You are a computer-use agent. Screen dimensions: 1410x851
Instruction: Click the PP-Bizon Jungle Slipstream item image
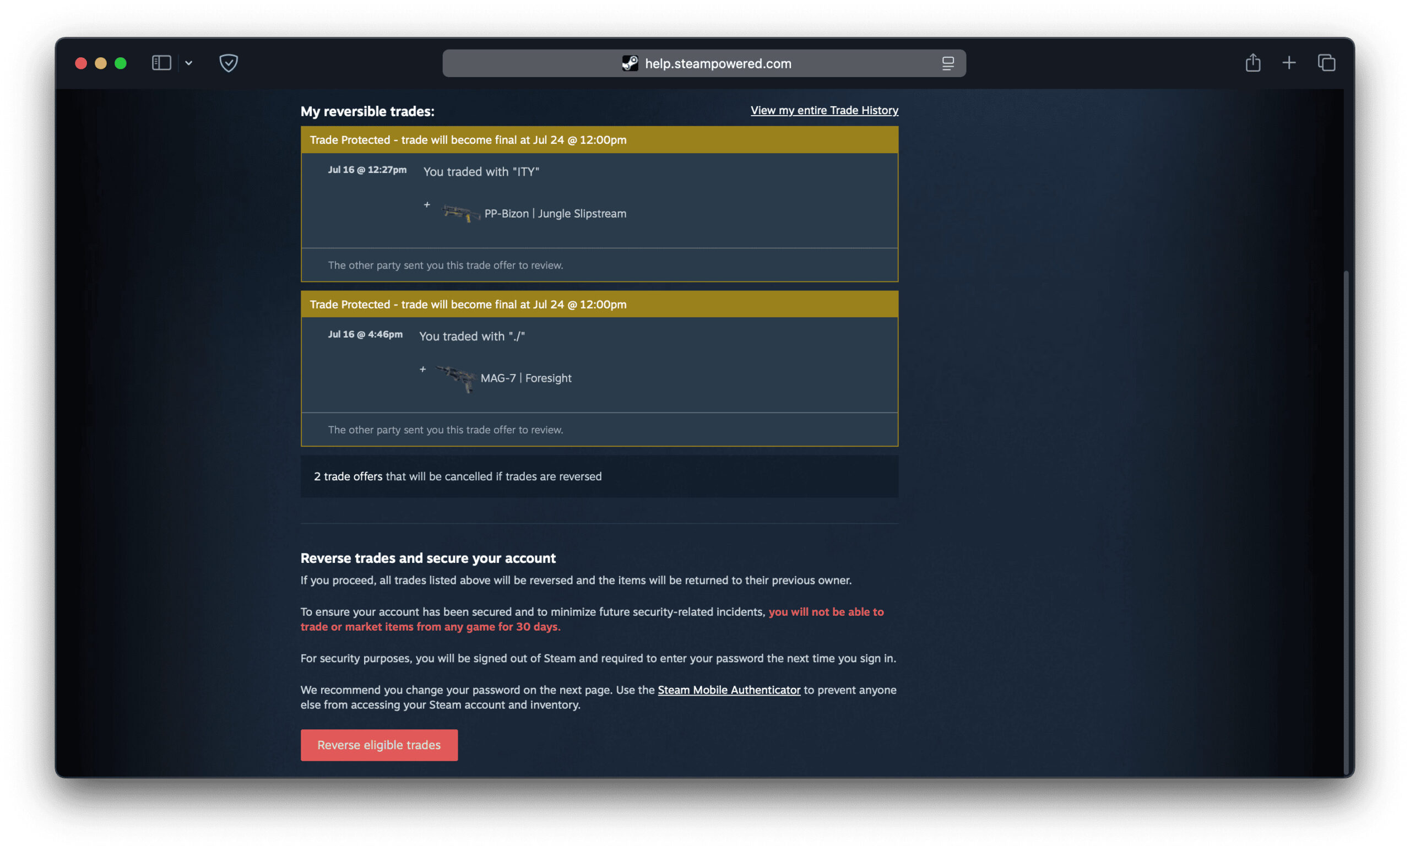pos(459,214)
